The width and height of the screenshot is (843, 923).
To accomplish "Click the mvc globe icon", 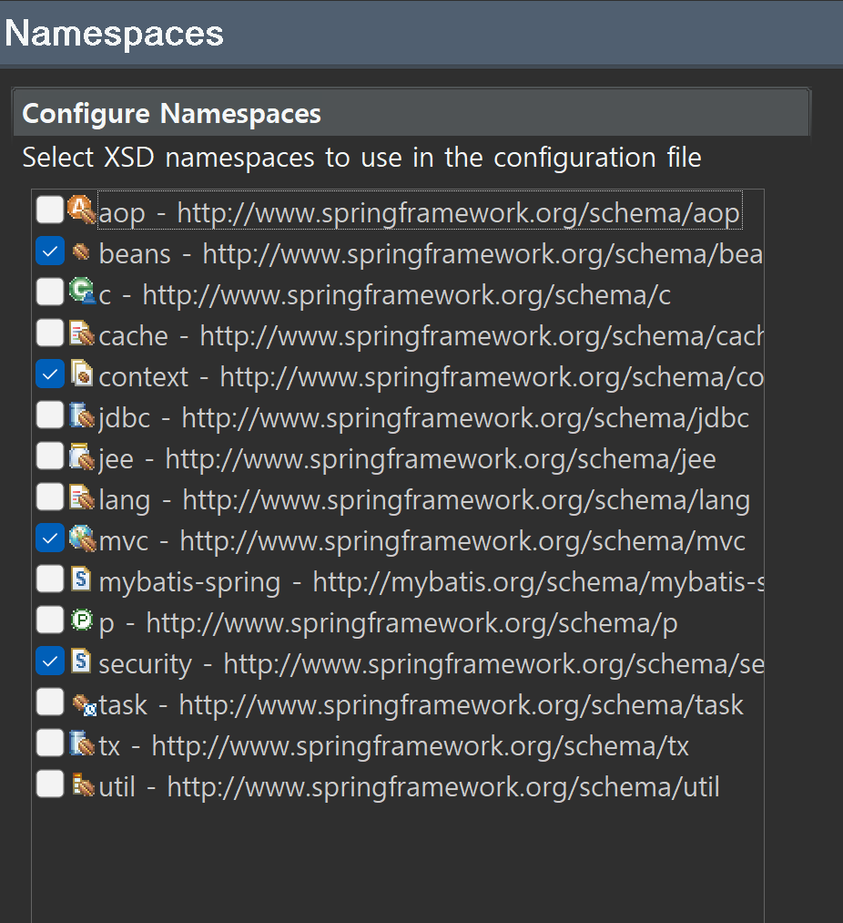I will tap(82, 538).
